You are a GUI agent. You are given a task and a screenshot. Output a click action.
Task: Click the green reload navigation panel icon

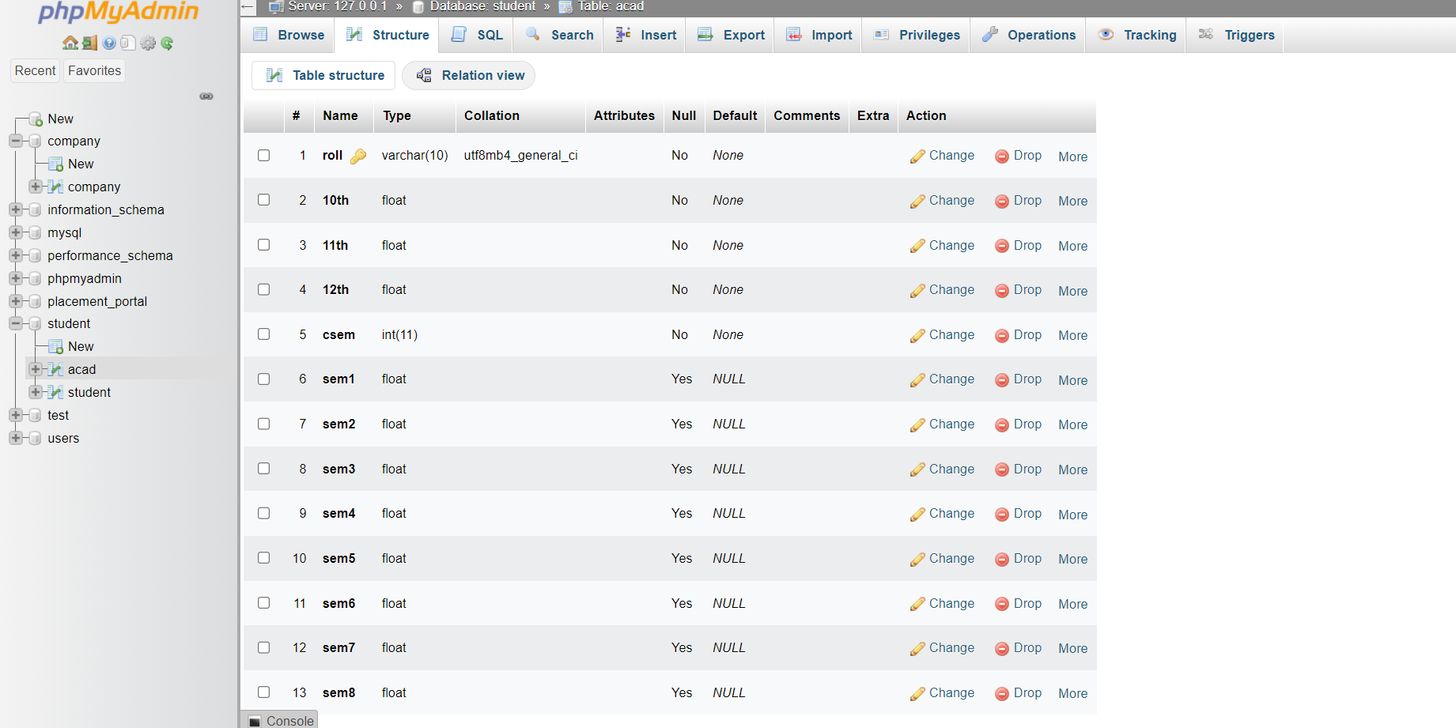point(167,43)
